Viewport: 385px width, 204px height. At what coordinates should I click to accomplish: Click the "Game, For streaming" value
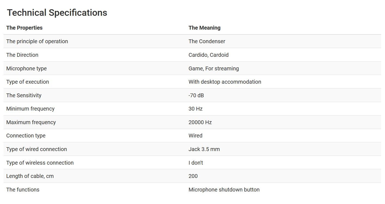coord(213,68)
